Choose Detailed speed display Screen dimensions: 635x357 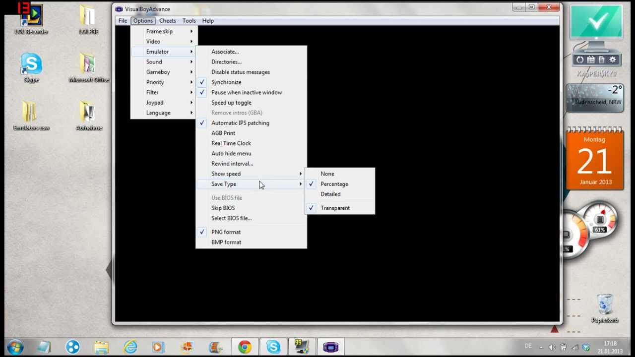click(x=340, y=194)
